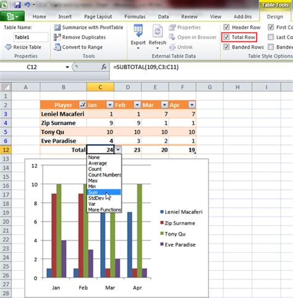Open the Jan column filter dropdown
Image resolution: width=293 pixels, height=298 pixels.
tap(110, 105)
